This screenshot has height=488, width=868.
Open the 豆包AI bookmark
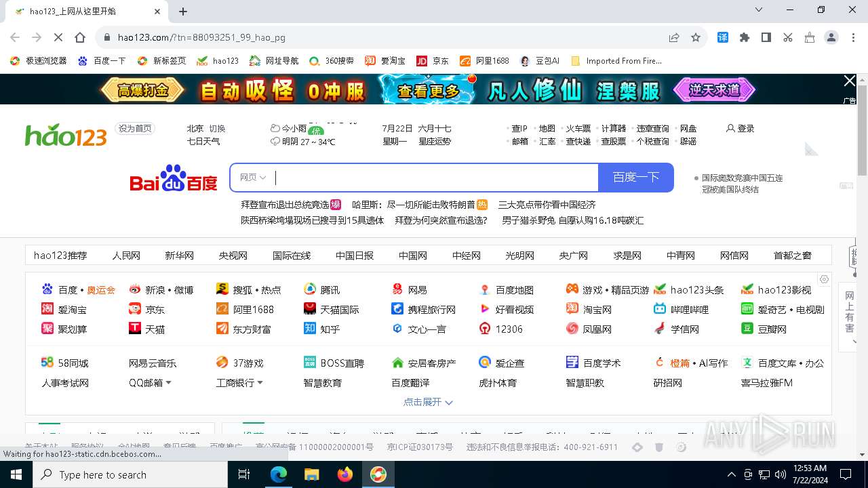(x=539, y=60)
